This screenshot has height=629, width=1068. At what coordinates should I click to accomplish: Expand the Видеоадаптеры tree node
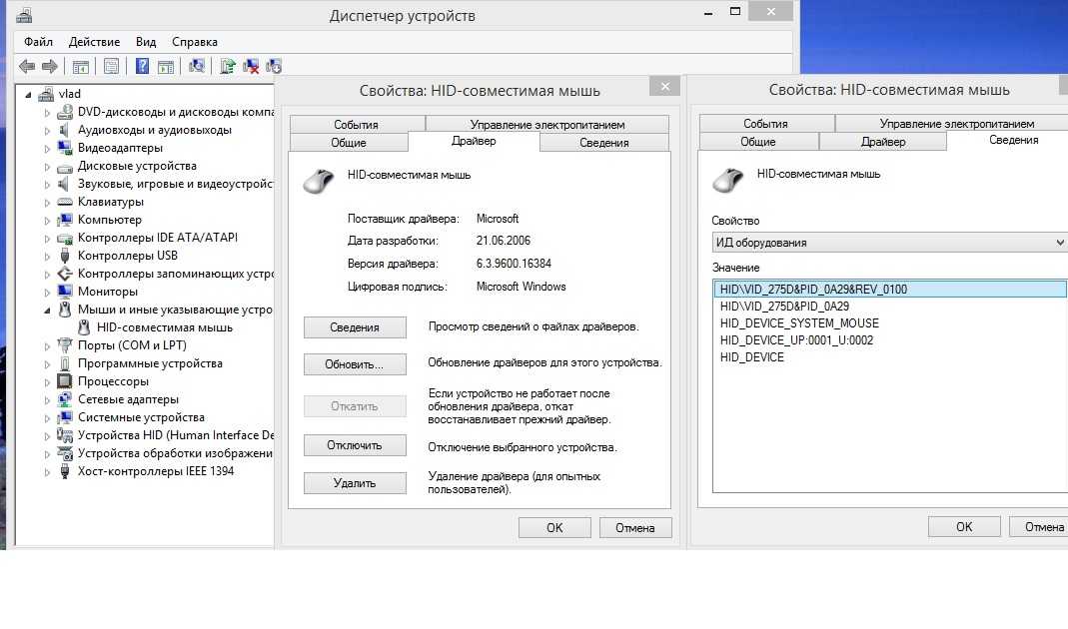[x=47, y=148]
